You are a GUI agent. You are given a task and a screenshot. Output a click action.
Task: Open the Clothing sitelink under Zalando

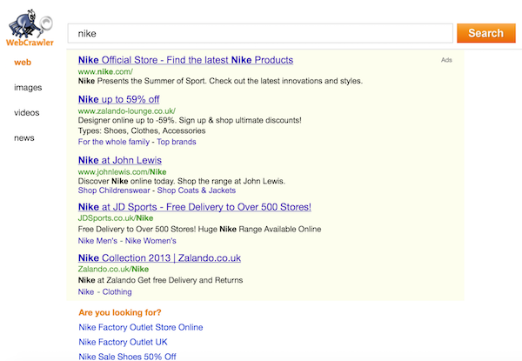click(117, 291)
